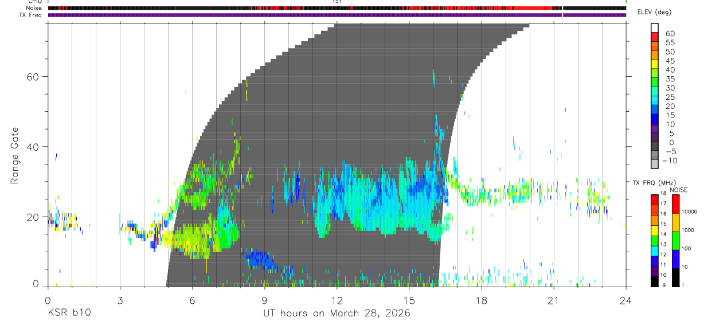Click the green NOISE colorbar segment above 100
The height and width of the screenshot is (325, 704).
(675, 241)
